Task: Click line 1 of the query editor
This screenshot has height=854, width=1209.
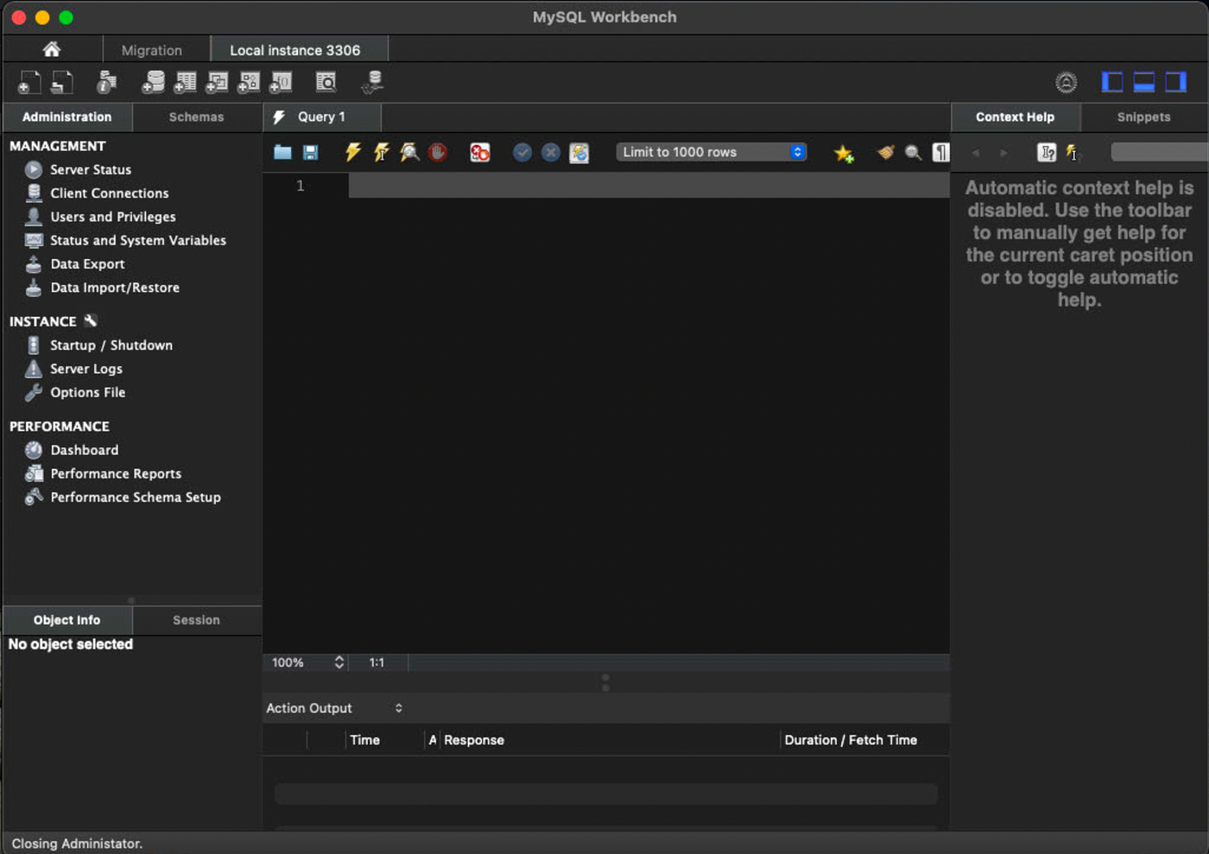Action: (649, 186)
